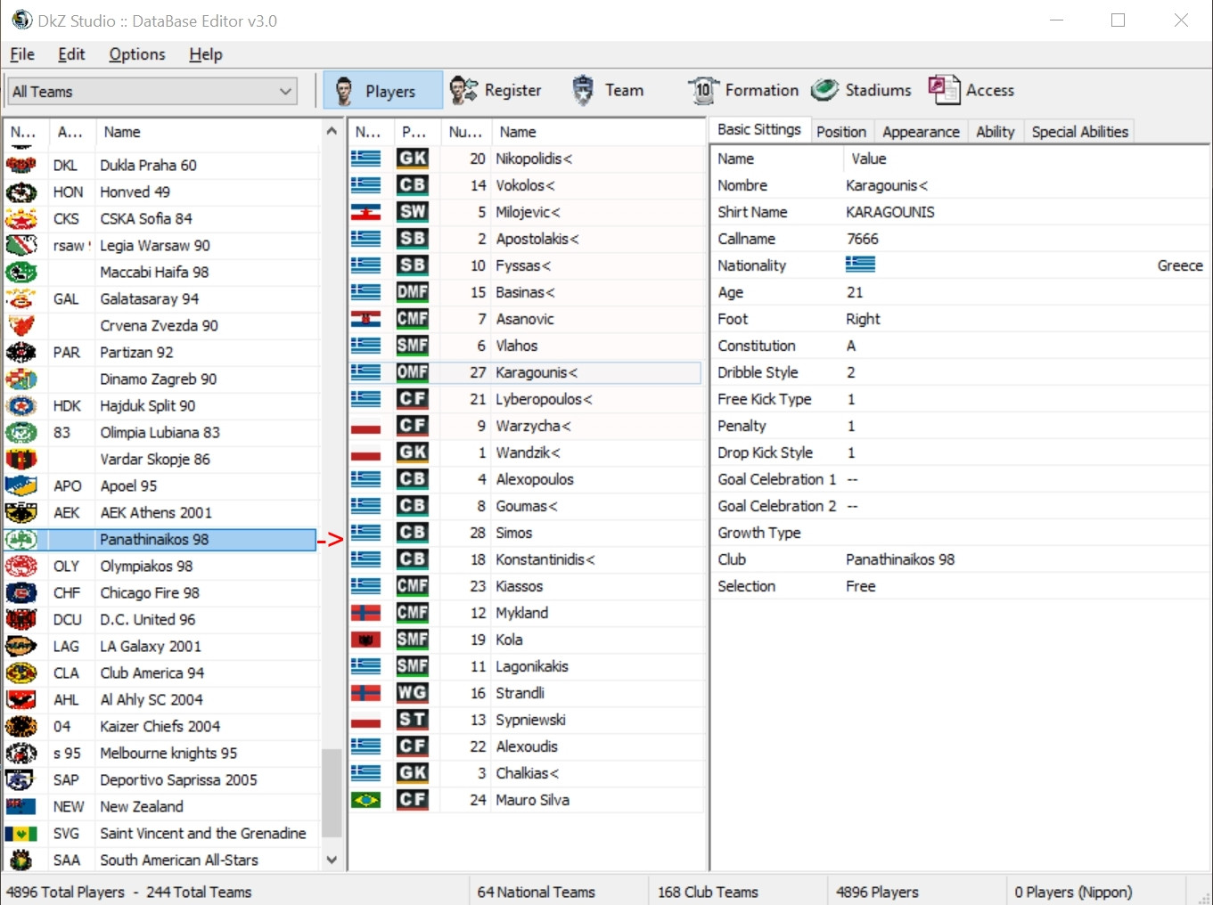This screenshot has width=1213, height=905.
Task: Click the team list Name column header
Action: click(x=208, y=132)
